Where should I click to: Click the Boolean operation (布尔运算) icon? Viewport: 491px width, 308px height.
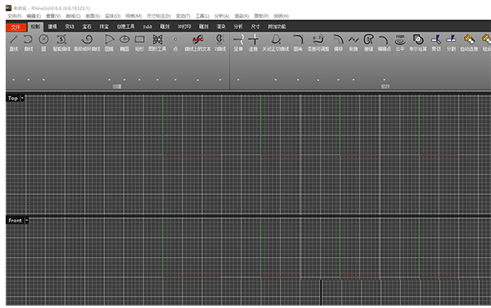418,40
